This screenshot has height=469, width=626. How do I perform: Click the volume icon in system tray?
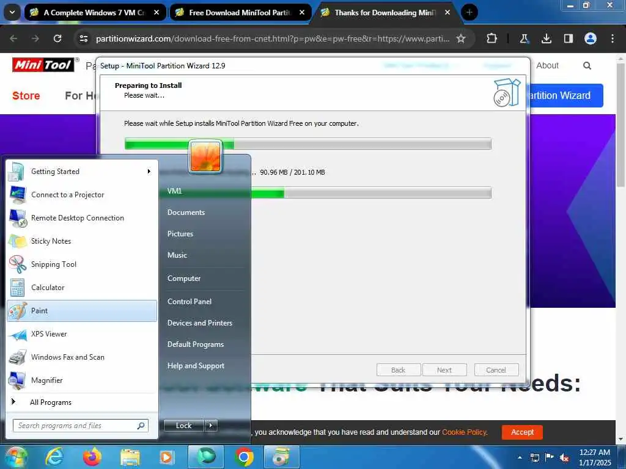(564, 458)
